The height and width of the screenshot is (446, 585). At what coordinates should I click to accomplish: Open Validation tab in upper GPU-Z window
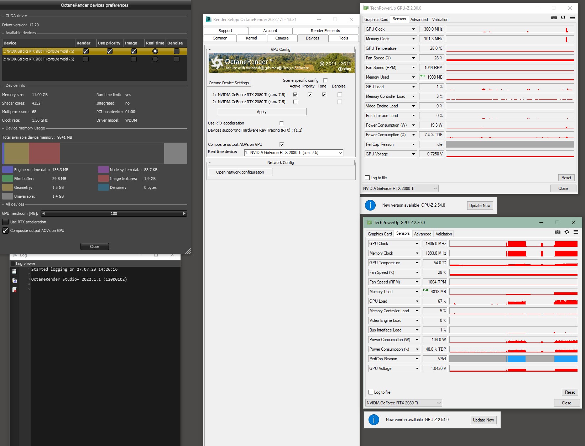(x=440, y=20)
